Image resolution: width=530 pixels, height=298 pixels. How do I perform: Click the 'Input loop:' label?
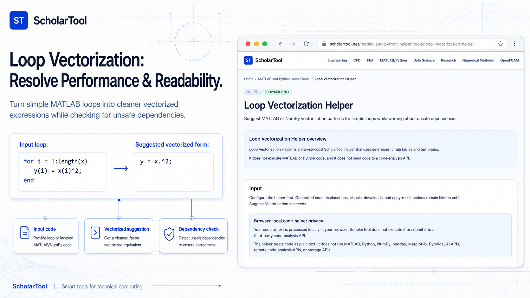34,145
